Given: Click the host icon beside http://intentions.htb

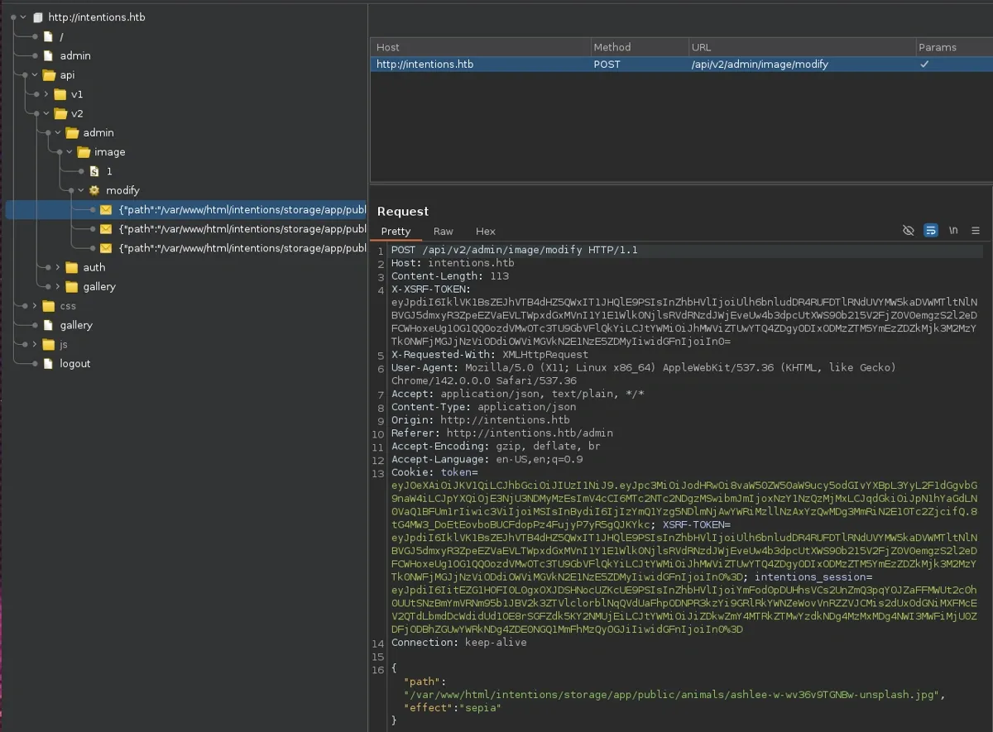Looking at the screenshot, I should [37, 17].
